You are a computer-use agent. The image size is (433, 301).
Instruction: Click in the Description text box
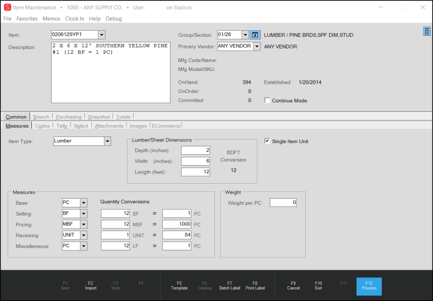111,72
